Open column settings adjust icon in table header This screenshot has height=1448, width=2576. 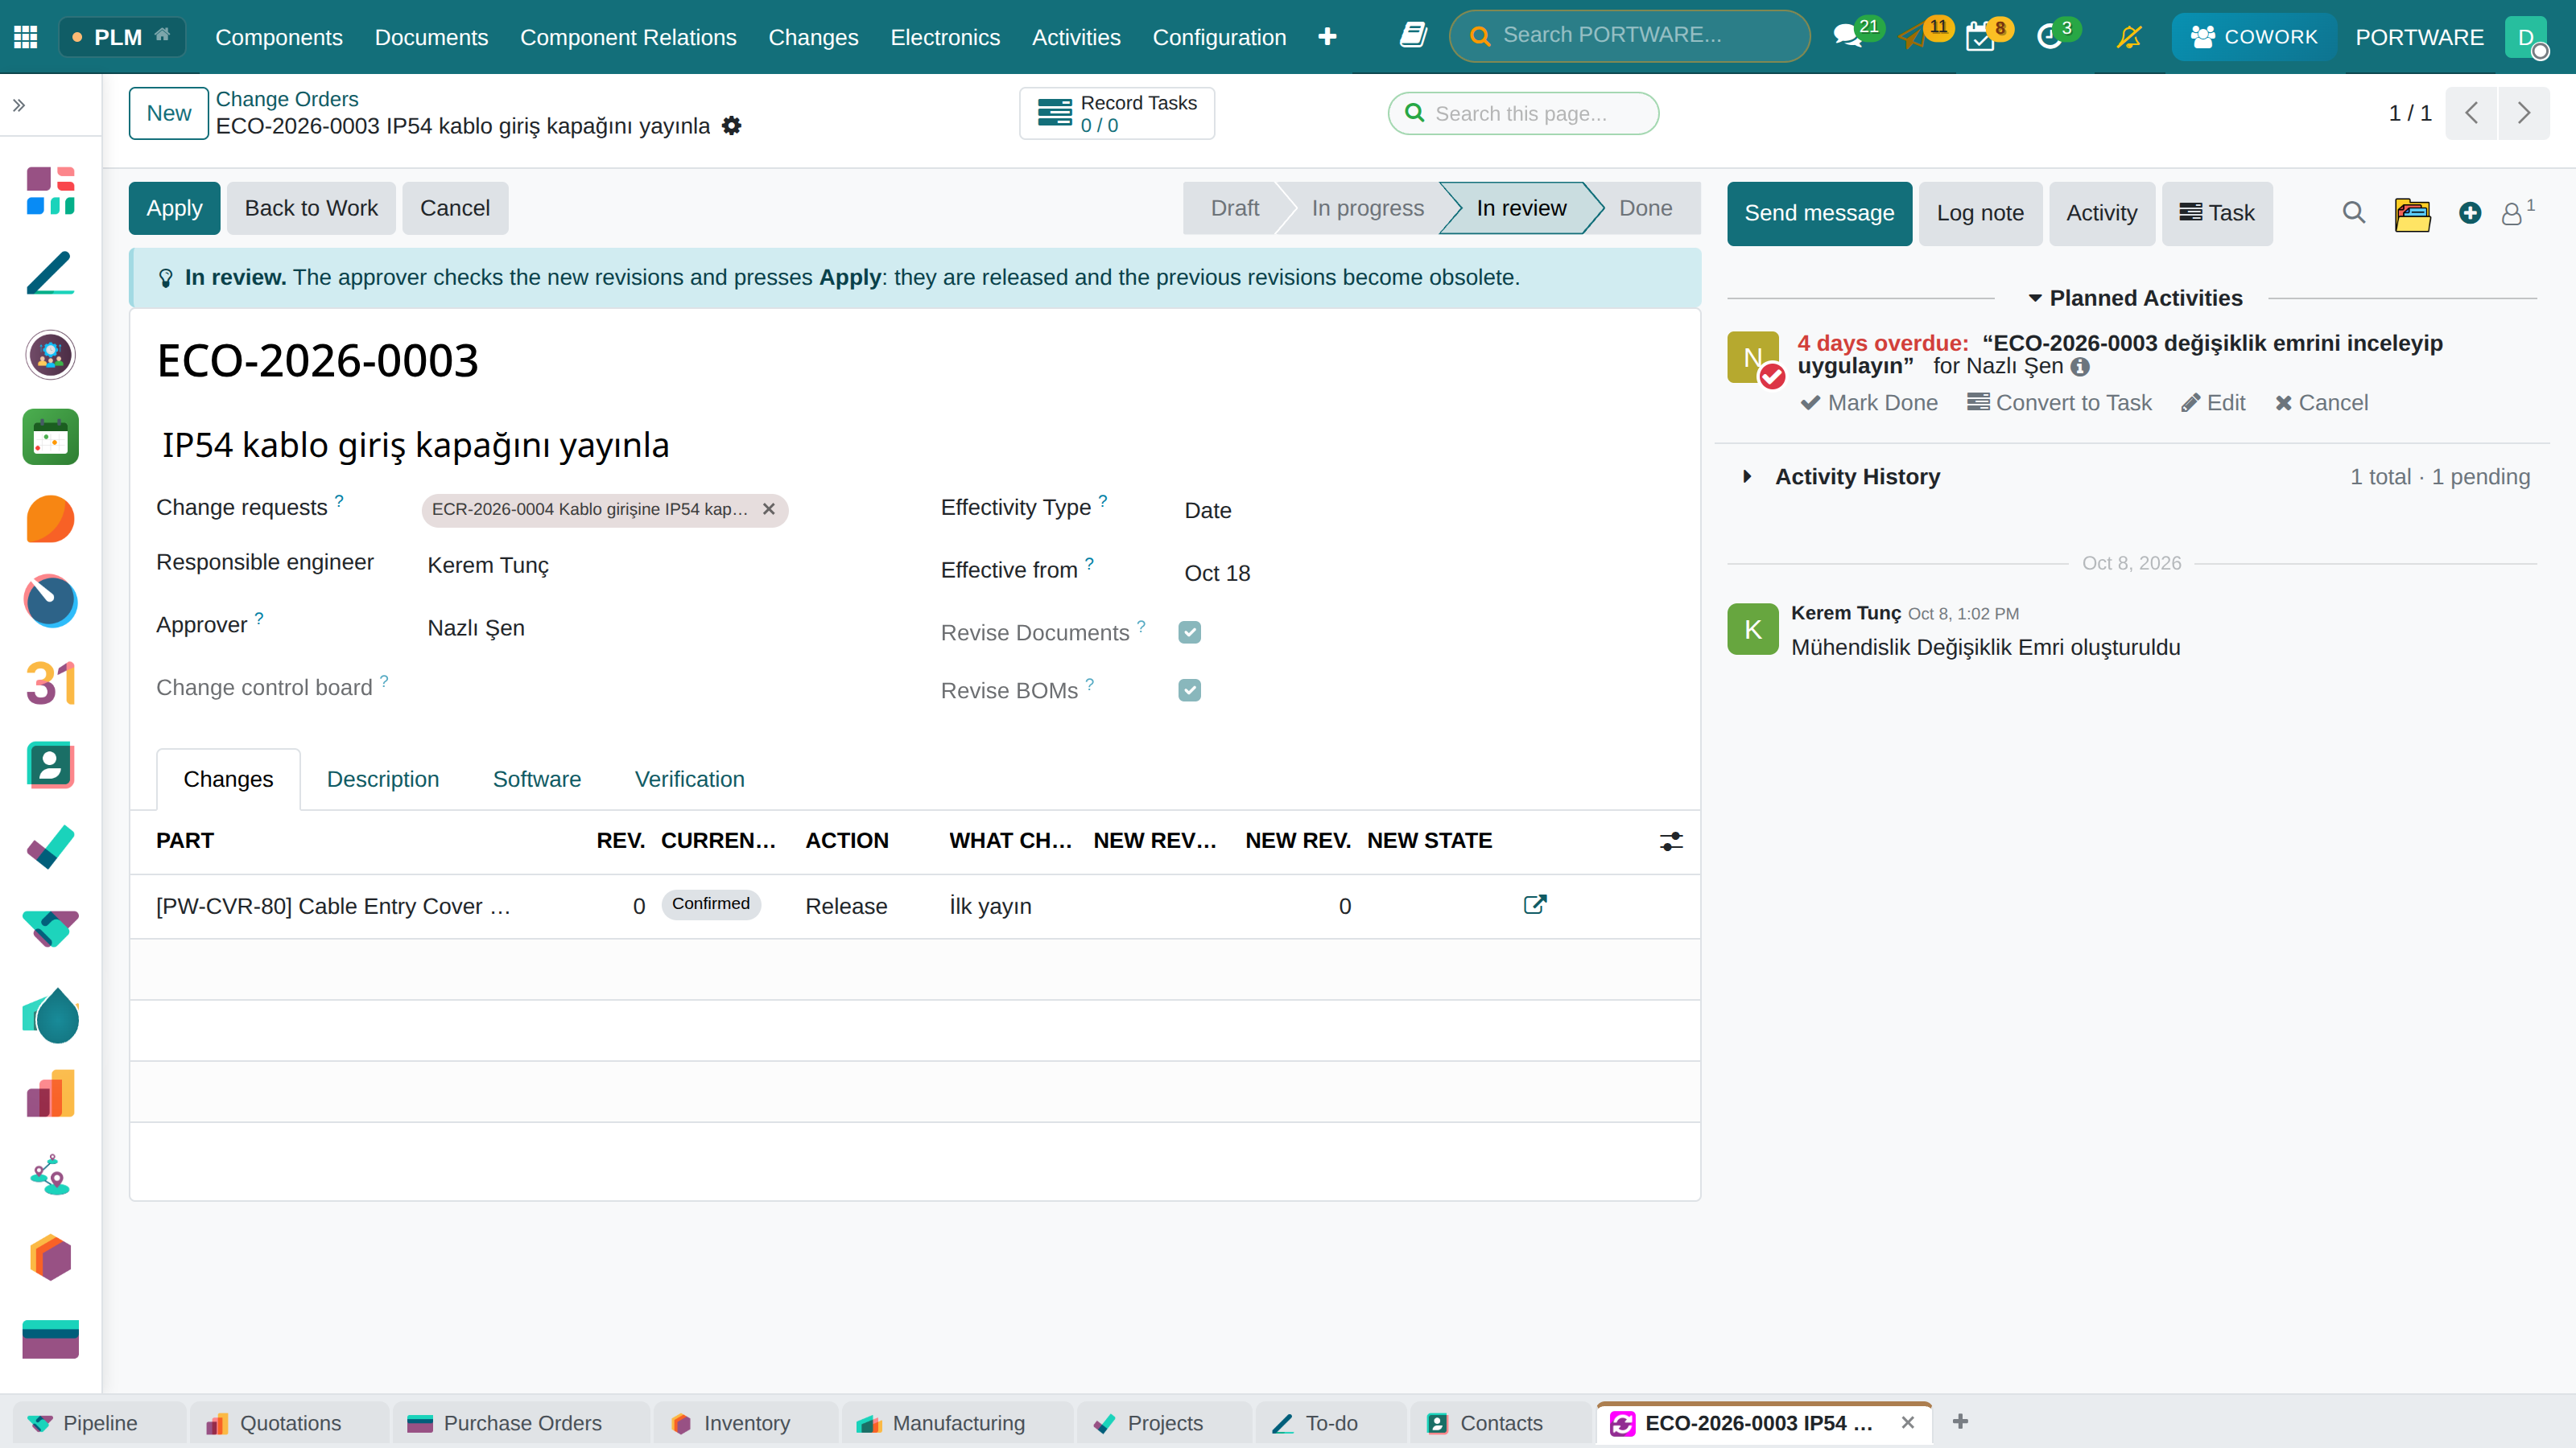(1671, 841)
